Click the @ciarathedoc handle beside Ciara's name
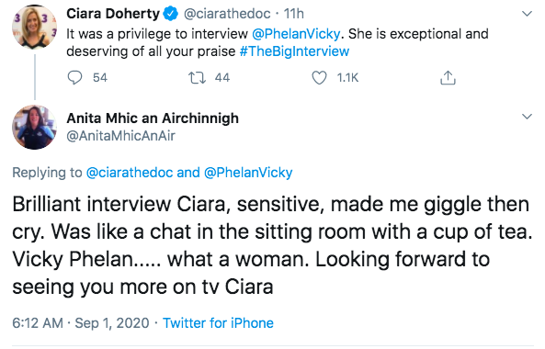This screenshot has height=349, width=545. tap(227, 14)
